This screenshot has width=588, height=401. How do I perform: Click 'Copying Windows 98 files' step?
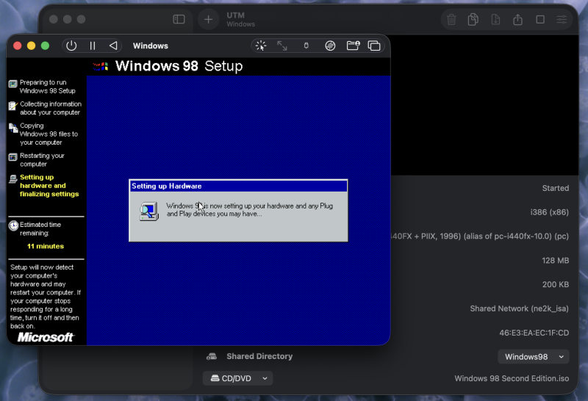(x=49, y=134)
